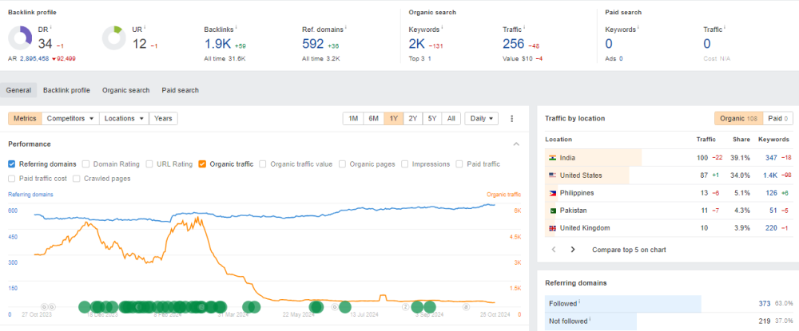Image resolution: width=799 pixels, height=331 pixels.
Task: Check the Paid traffic cost checkbox
Action: pos(11,179)
